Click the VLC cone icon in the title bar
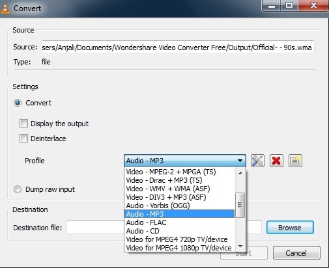This screenshot has width=329, height=268. 5,8
